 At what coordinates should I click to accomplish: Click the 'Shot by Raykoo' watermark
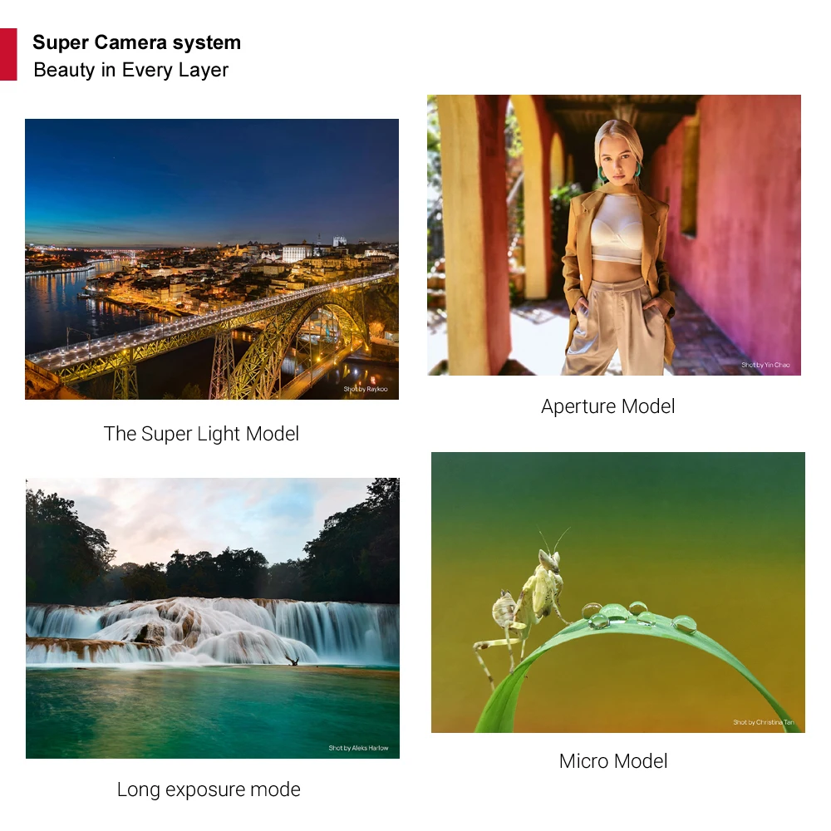click(x=365, y=389)
